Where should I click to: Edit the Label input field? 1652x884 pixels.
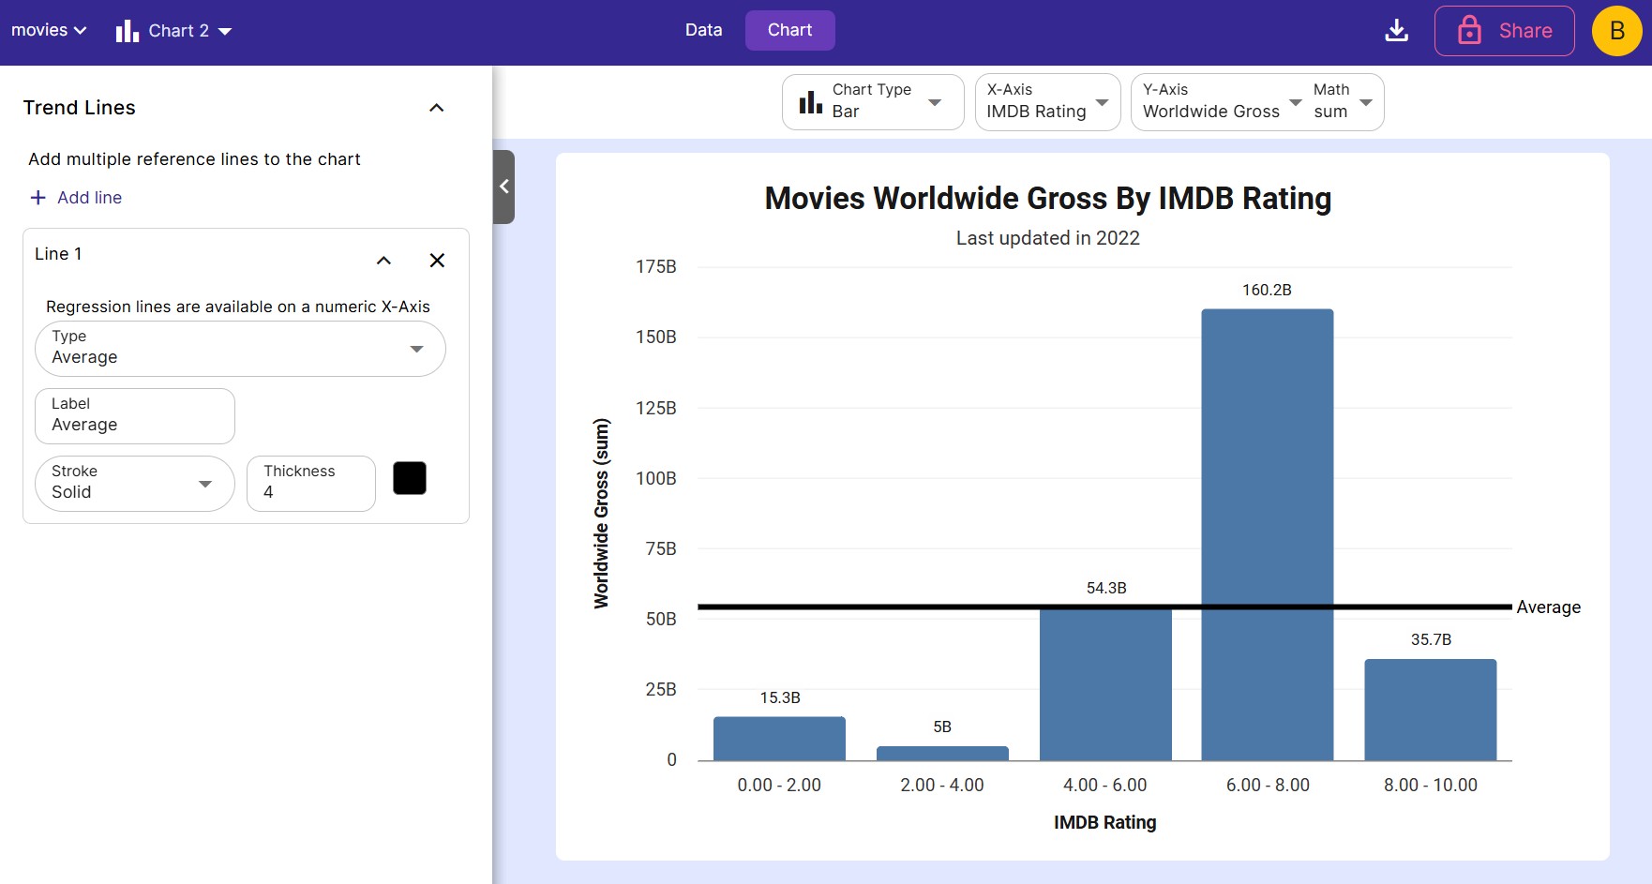135,416
